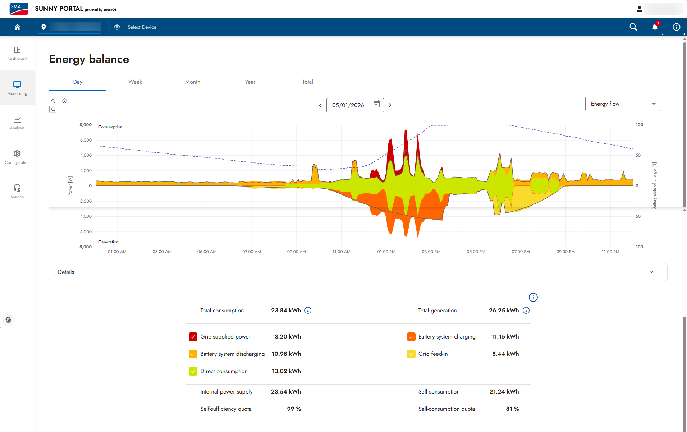The width and height of the screenshot is (687, 432).
Task: Click the calendar icon in date field
Action: (x=377, y=105)
